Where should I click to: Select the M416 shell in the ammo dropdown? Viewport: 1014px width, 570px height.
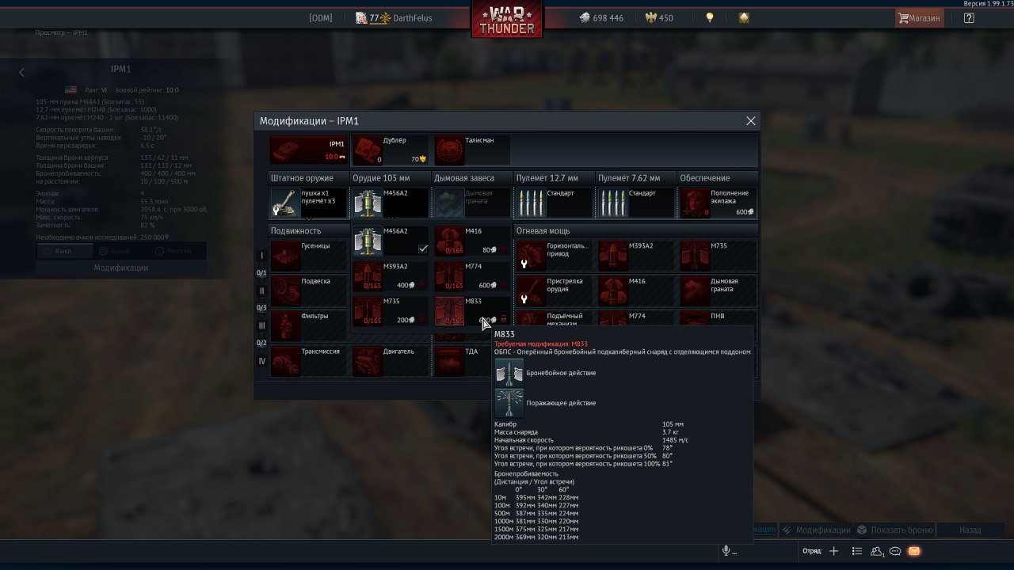[x=471, y=241]
